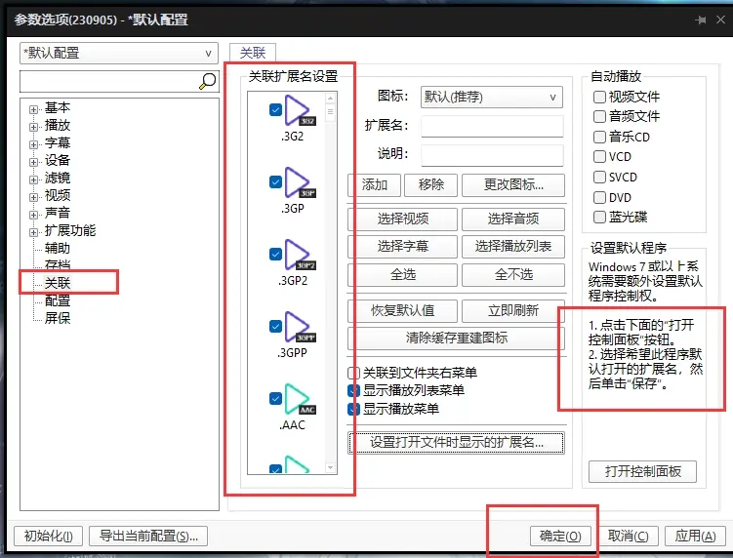Confirm with the 确定(O) button

click(560, 536)
